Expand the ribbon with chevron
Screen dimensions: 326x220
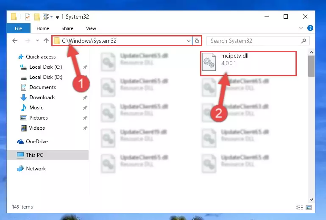[301, 28]
